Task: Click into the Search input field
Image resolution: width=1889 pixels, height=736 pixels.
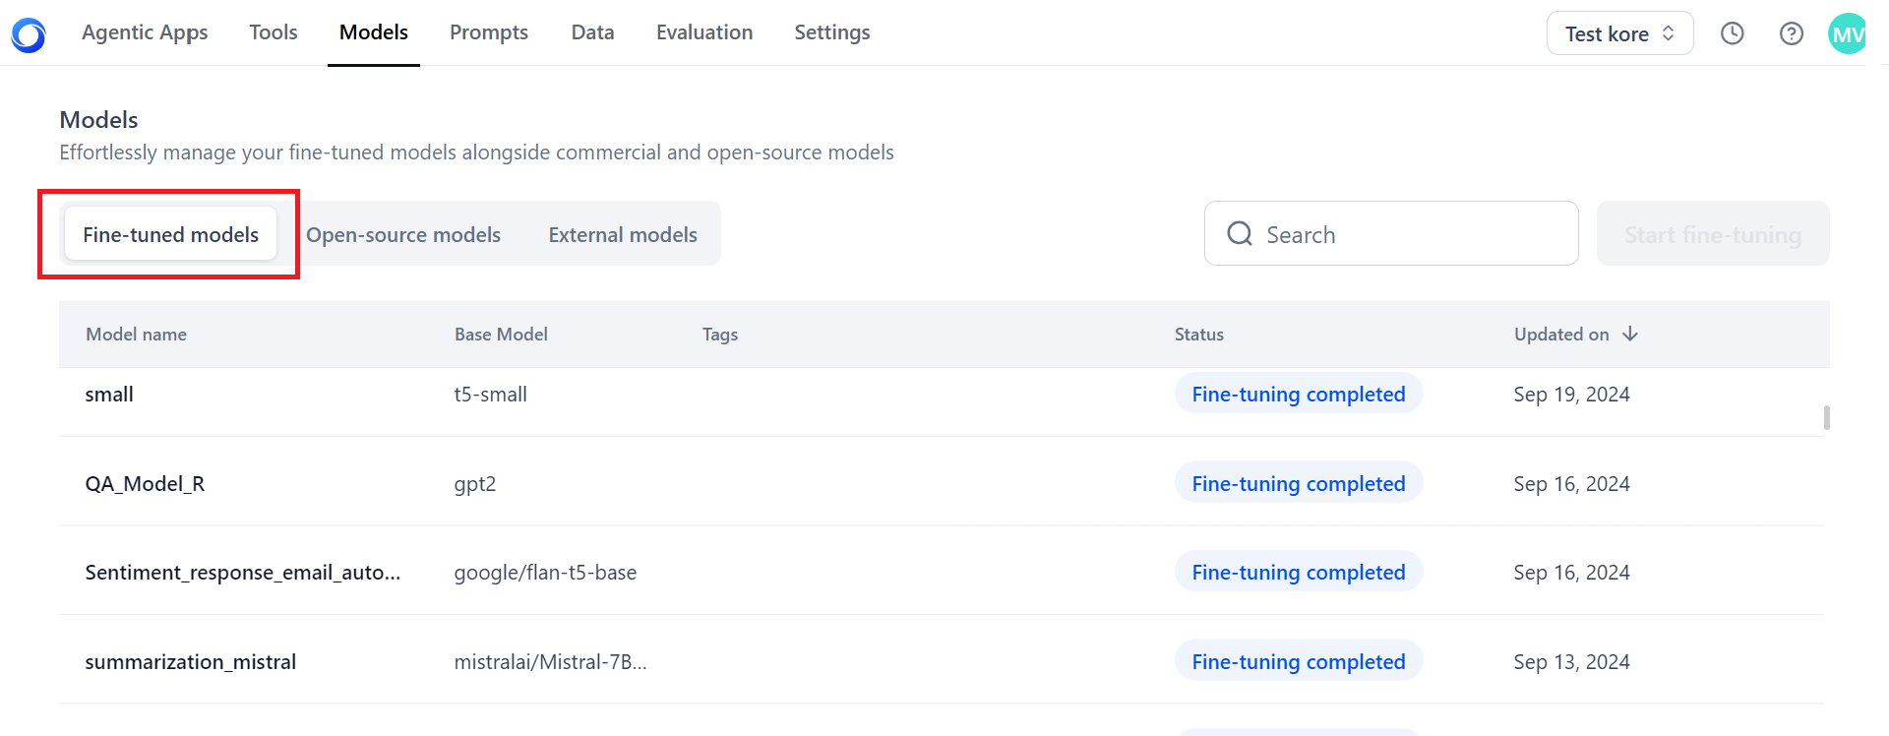Action: pyautogui.click(x=1391, y=234)
